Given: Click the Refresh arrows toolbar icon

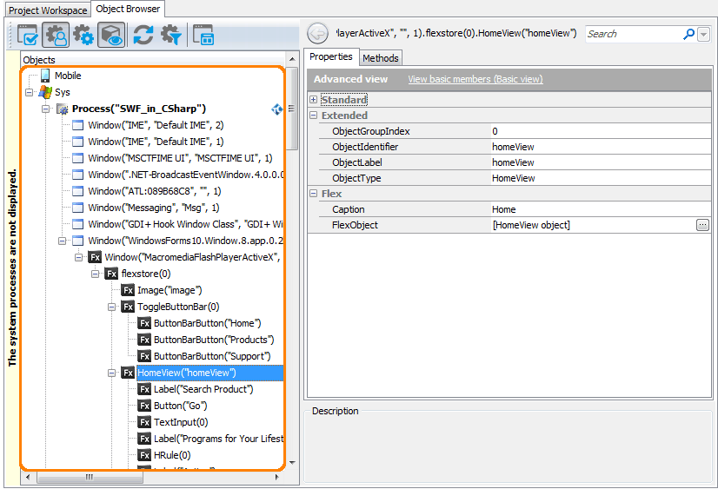Looking at the screenshot, I should 143,35.
